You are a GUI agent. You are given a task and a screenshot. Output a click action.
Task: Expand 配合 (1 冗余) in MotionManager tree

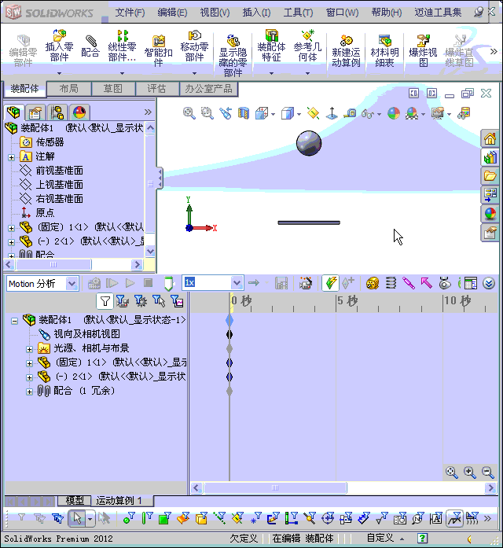(29, 392)
